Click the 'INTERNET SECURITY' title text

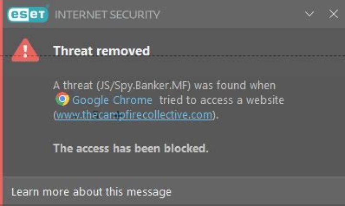tap(107, 14)
